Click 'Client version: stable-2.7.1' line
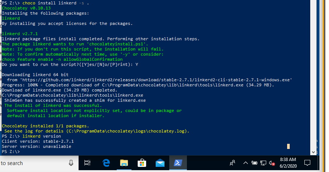 (38, 142)
